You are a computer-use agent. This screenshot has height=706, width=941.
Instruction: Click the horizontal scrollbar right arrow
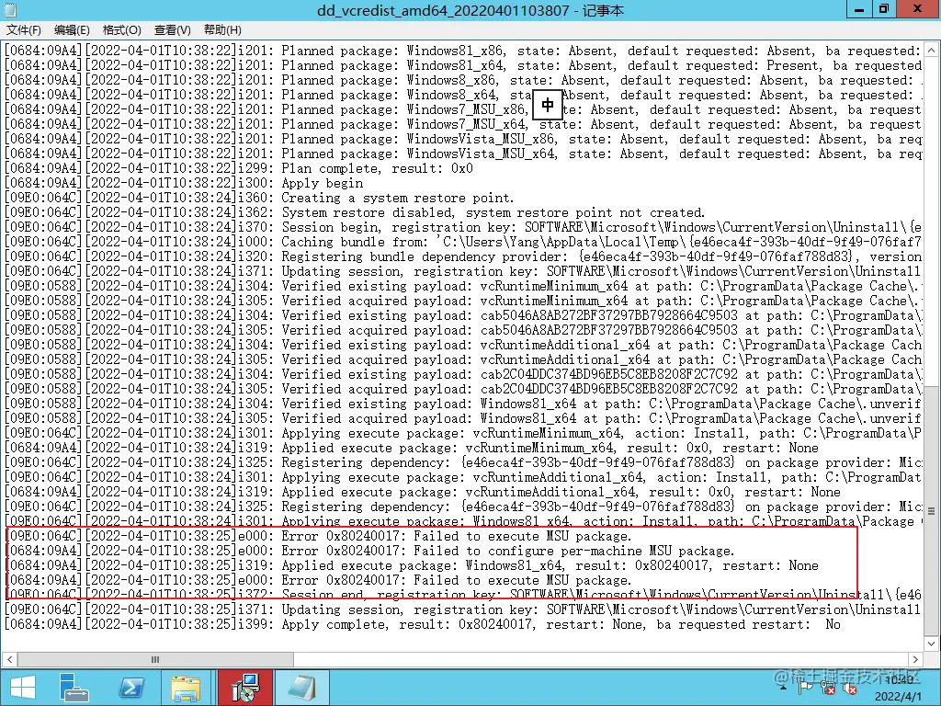914,659
